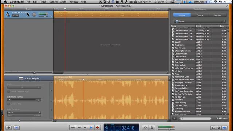Switch to Movies tab in Media Browser
The width and height of the screenshot is (233, 131).
pyautogui.click(x=218, y=15)
